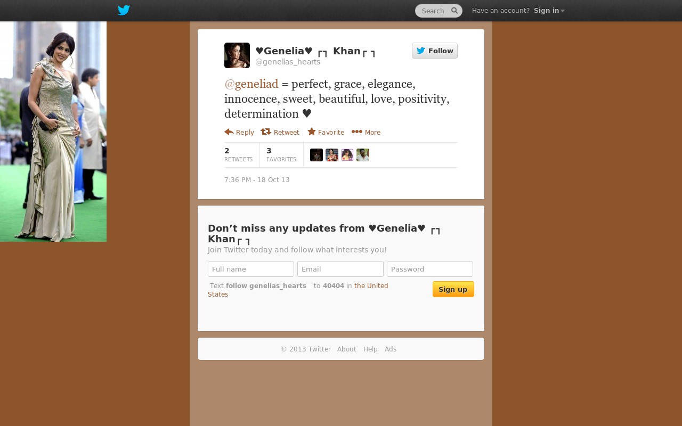Image resolution: width=682 pixels, height=426 pixels.
Task: Open Genelia Khan profile avatar
Action: point(237,55)
